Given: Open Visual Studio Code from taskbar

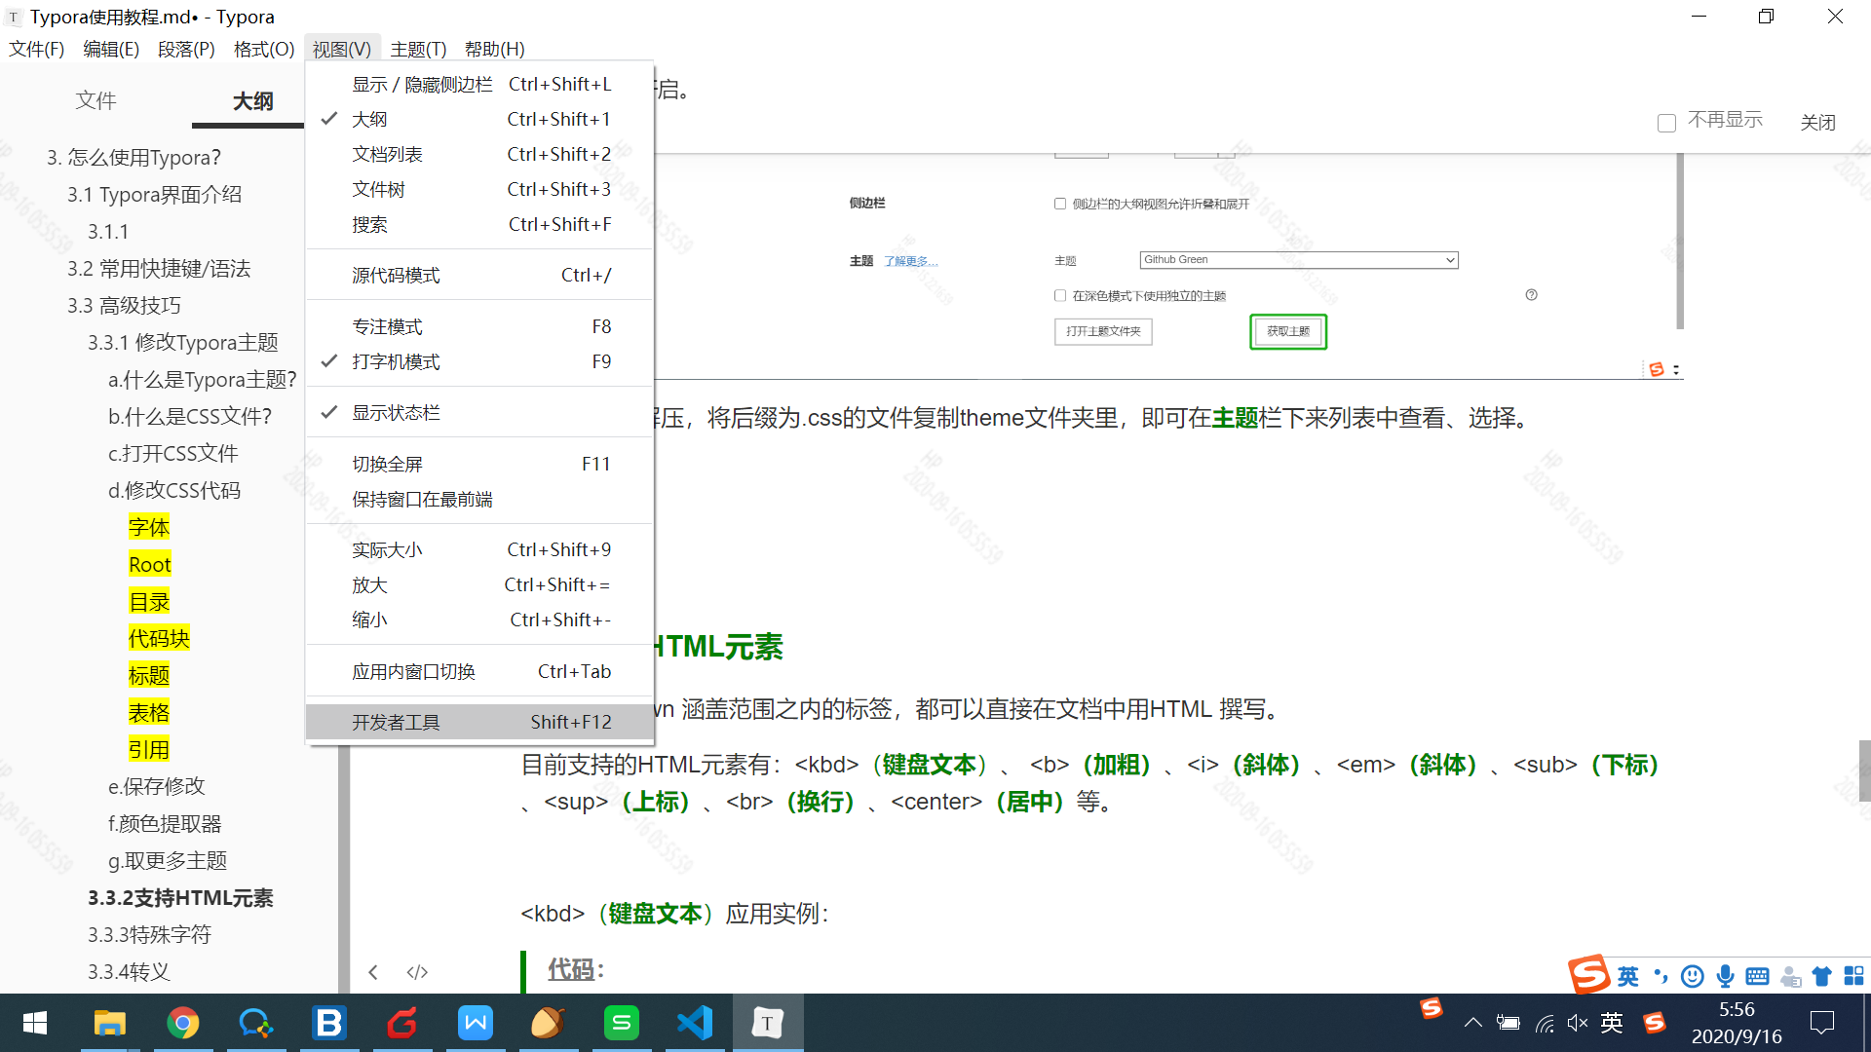Looking at the screenshot, I should click(x=695, y=1023).
